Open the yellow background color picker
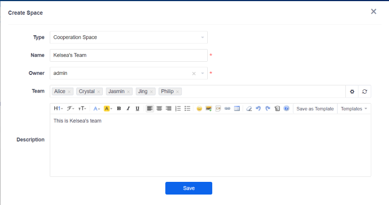389x205 pixels. tap(108, 109)
